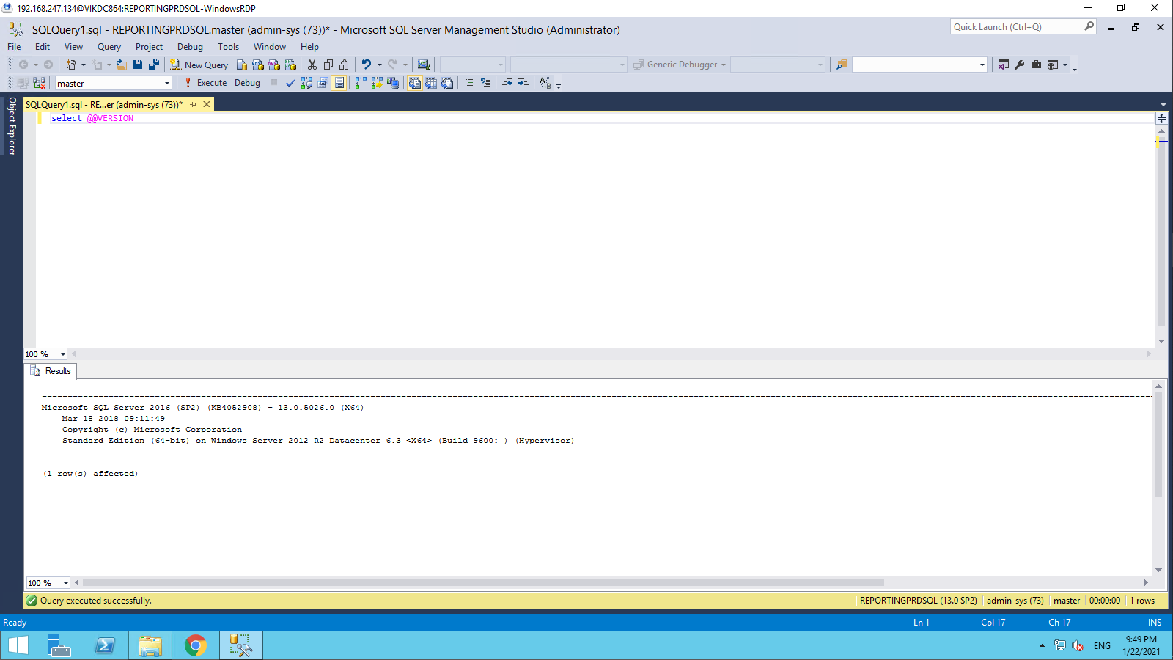Image resolution: width=1173 pixels, height=660 pixels.
Task: Close the SQLQuery1.sql tab
Action: 207,105
